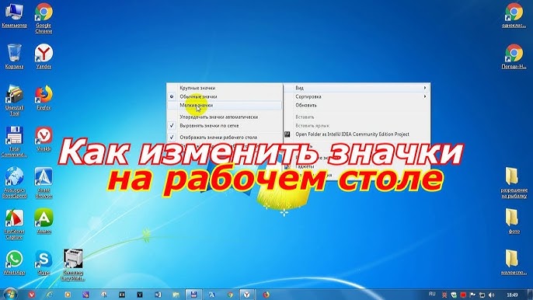
Task: Click the Yandex browser taskbar button
Action: (247, 295)
